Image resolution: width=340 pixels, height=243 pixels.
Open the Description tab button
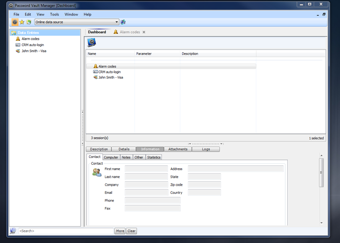point(99,149)
